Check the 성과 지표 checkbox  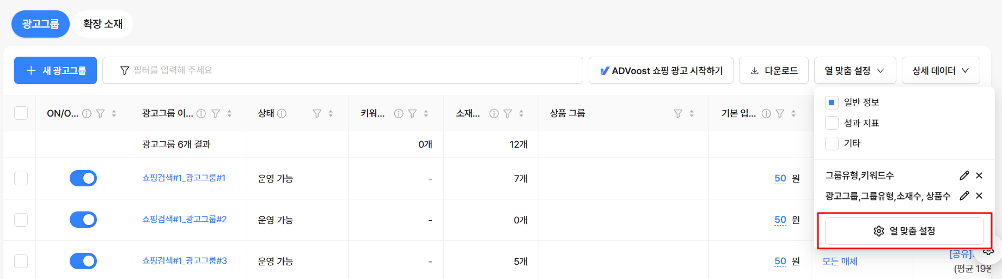[832, 123]
